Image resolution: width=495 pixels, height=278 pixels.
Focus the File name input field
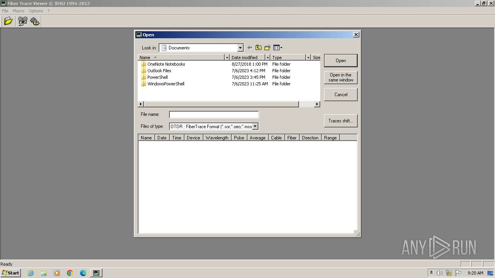pos(214,114)
